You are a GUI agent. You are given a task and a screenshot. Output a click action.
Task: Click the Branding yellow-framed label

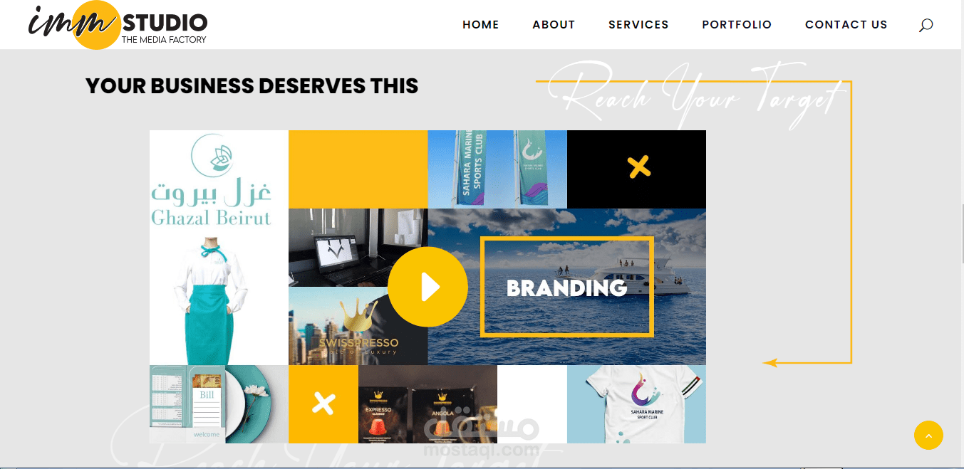click(x=567, y=287)
